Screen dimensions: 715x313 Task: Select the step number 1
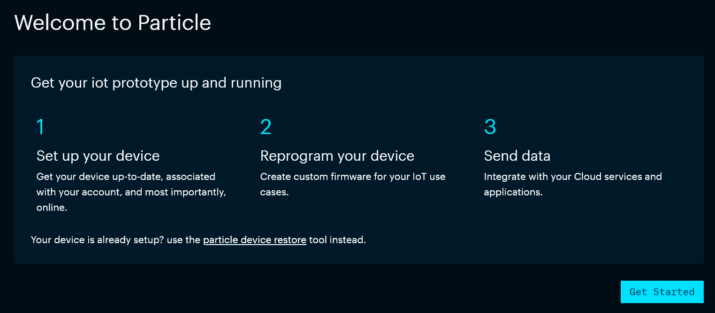(x=40, y=127)
